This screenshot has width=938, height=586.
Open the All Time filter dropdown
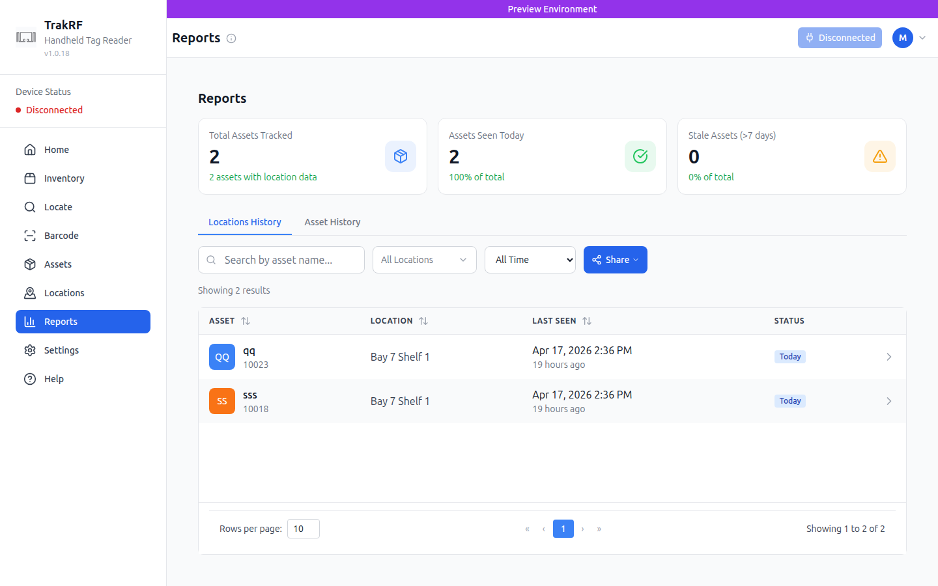(530, 259)
